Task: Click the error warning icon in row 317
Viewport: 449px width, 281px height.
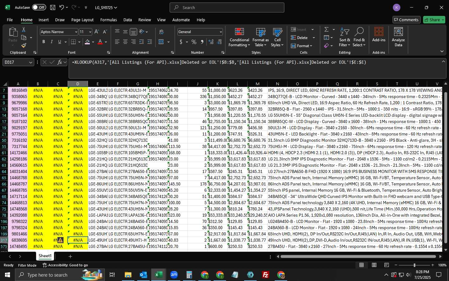Action: 60,240
